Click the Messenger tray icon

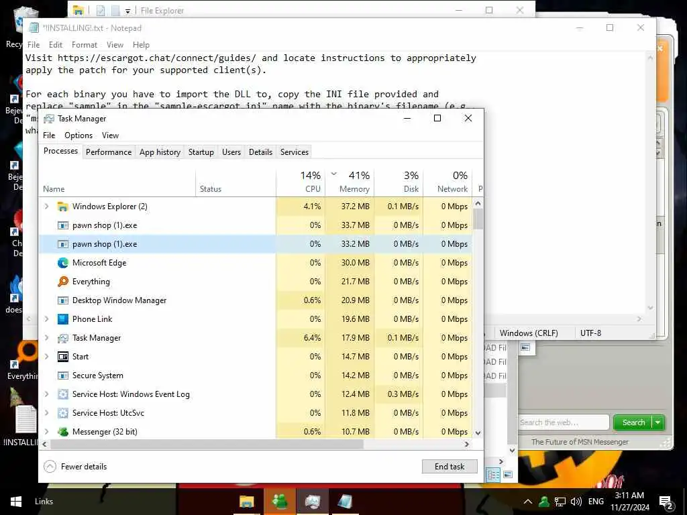543,502
